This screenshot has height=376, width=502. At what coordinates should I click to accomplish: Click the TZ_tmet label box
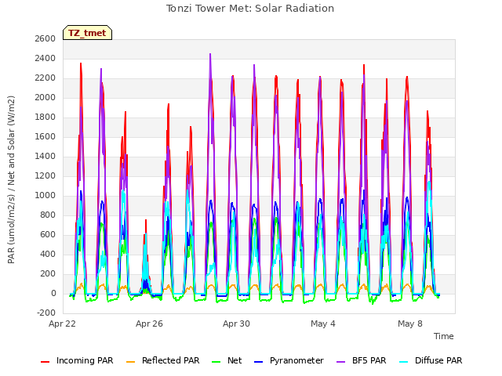click(87, 33)
